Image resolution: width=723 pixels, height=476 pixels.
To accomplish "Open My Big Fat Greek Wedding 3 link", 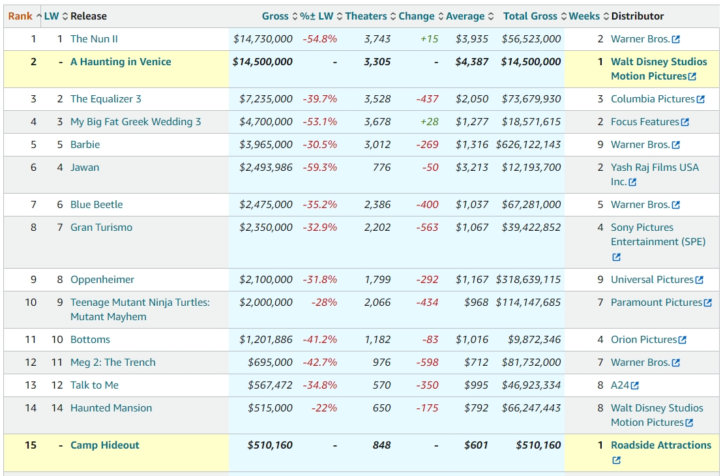I will click(x=136, y=122).
